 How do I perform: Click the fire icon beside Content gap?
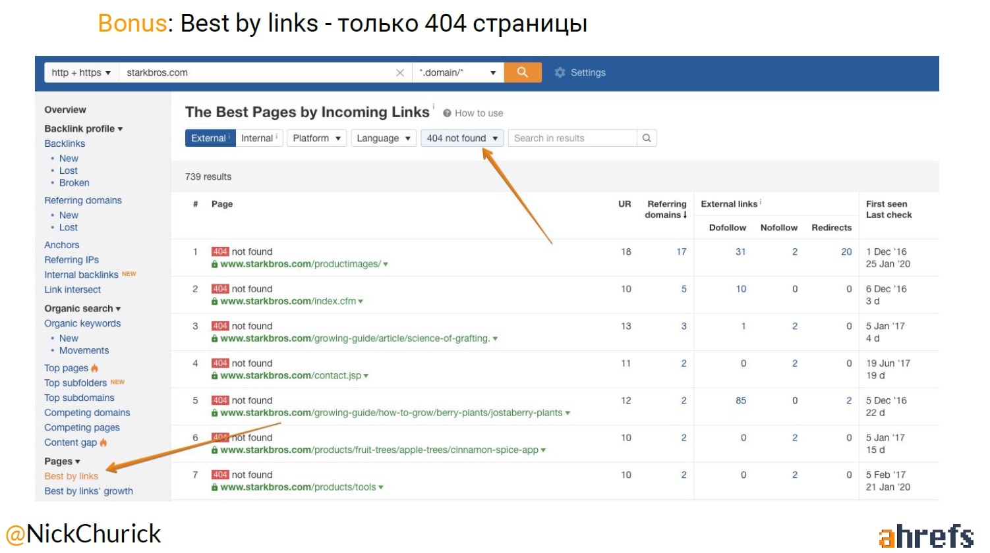tap(103, 442)
